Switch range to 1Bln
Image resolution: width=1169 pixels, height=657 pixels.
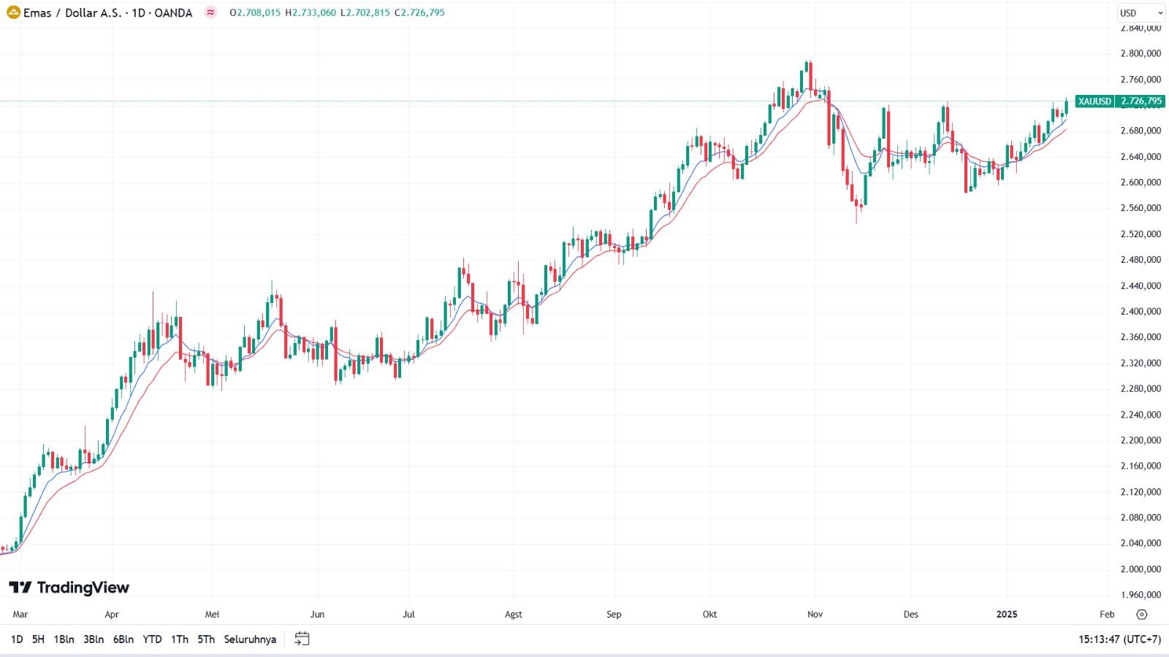coord(64,639)
